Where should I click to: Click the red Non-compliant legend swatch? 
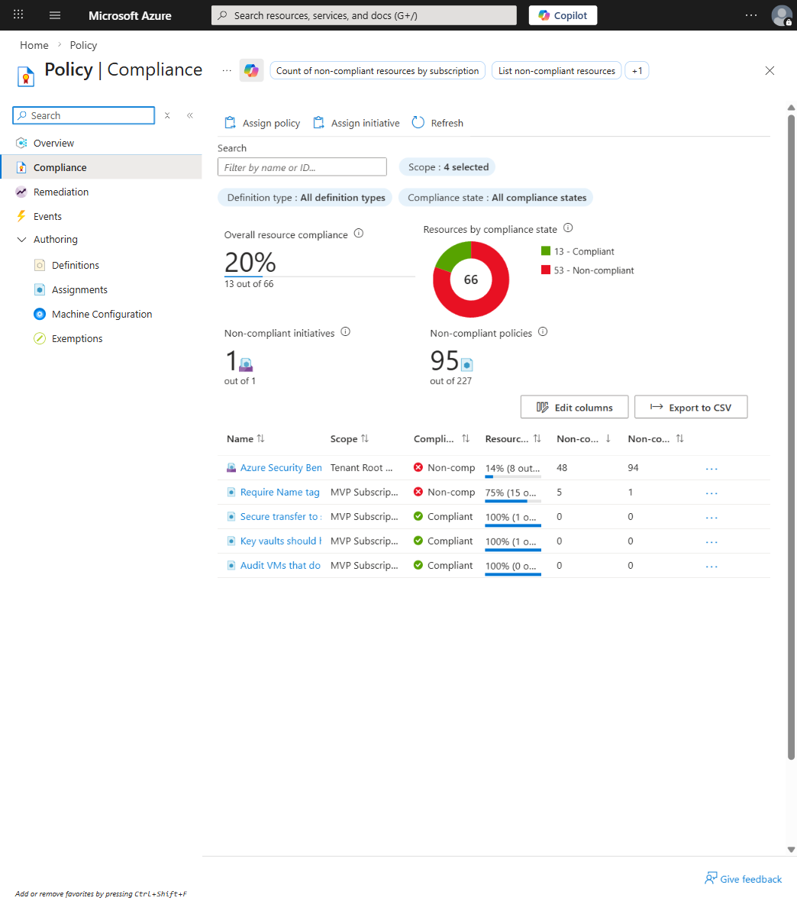point(546,270)
